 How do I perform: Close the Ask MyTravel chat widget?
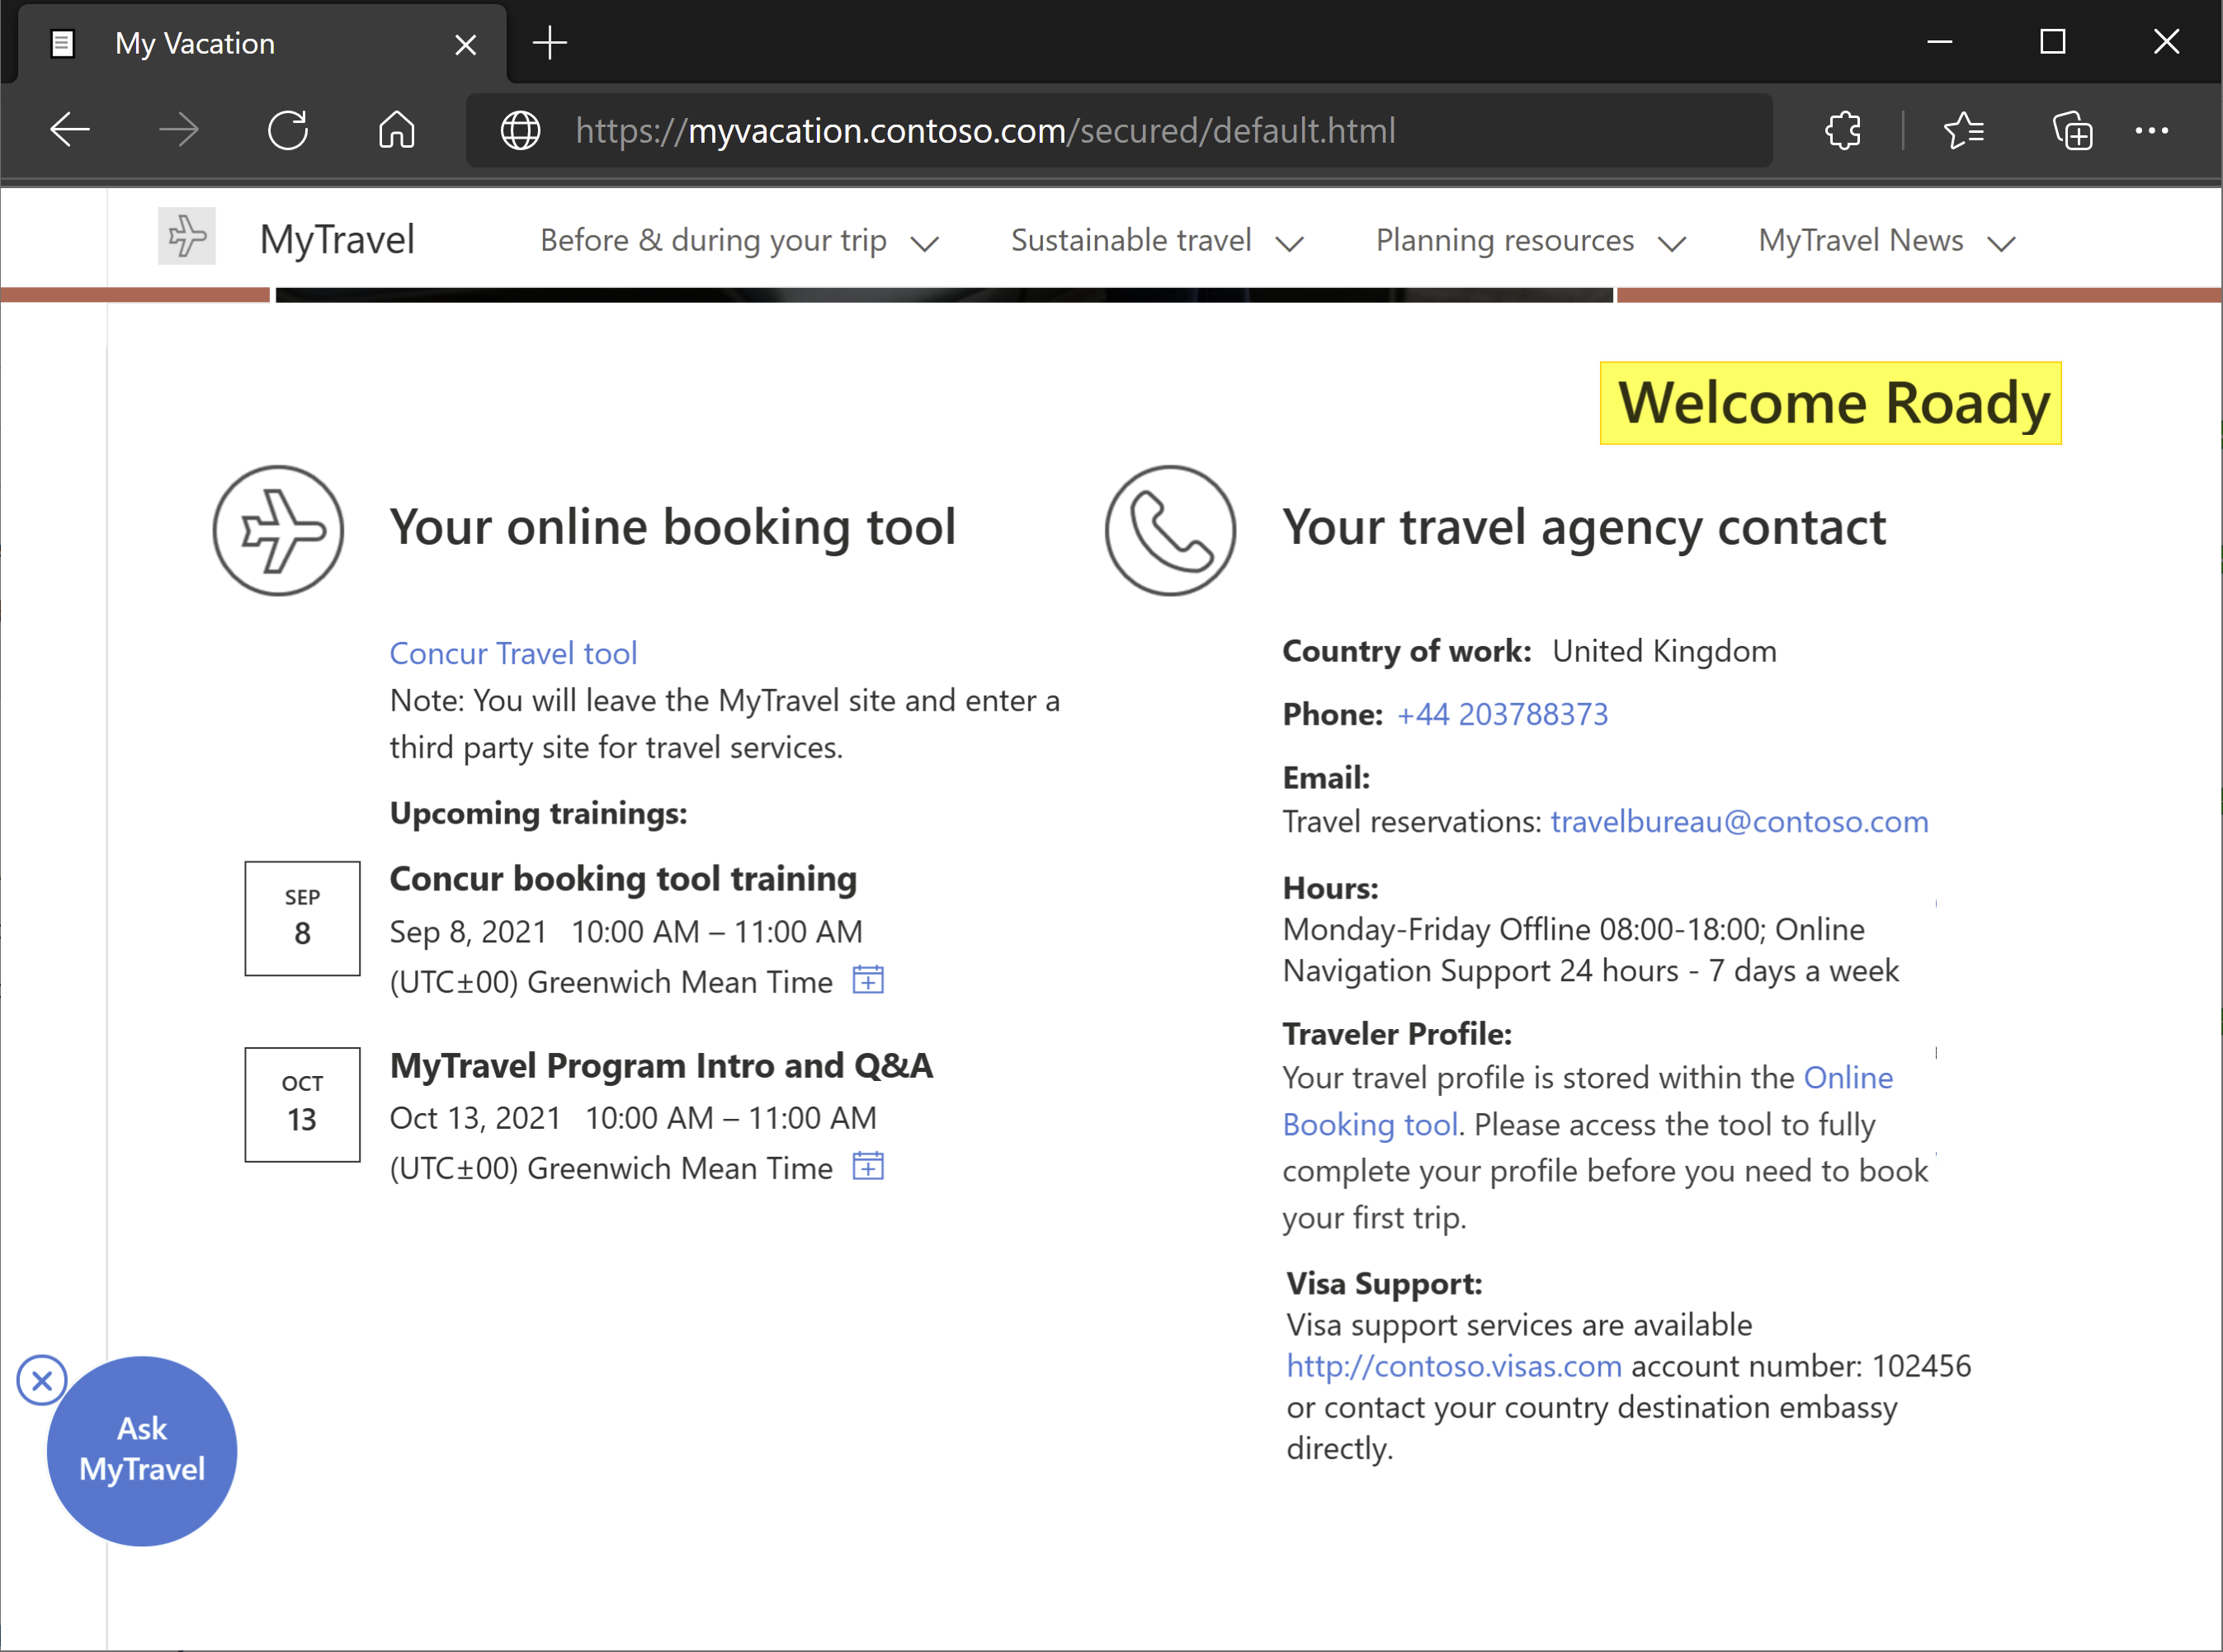(41, 1380)
